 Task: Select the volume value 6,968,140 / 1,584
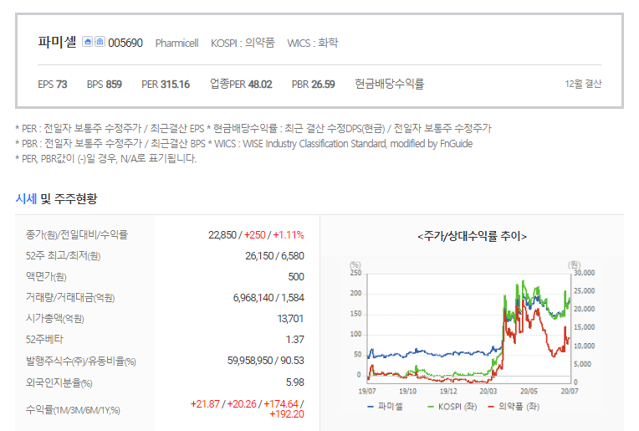[x=268, y=298]
